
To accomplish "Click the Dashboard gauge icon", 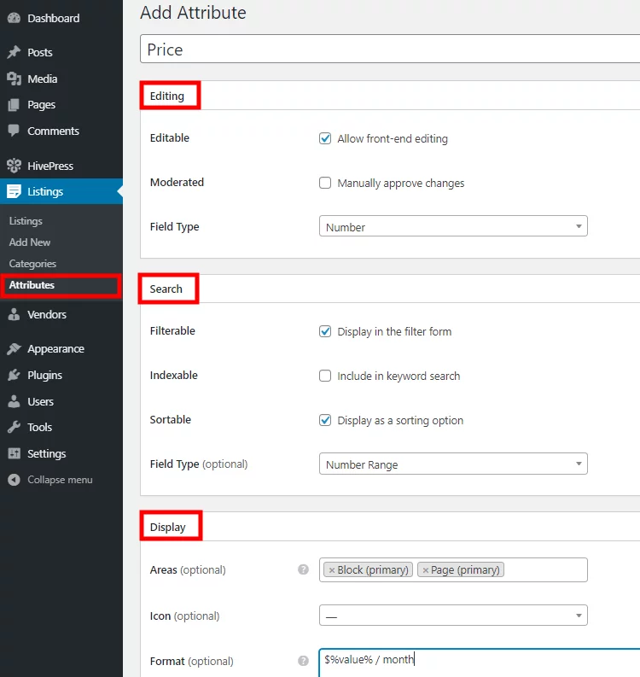I will (14, 18).
